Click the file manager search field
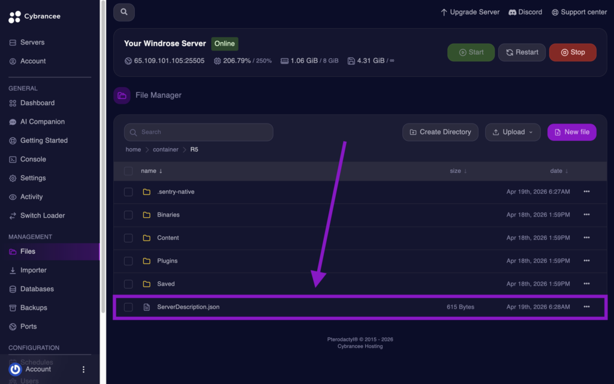 tap(198, 132)
